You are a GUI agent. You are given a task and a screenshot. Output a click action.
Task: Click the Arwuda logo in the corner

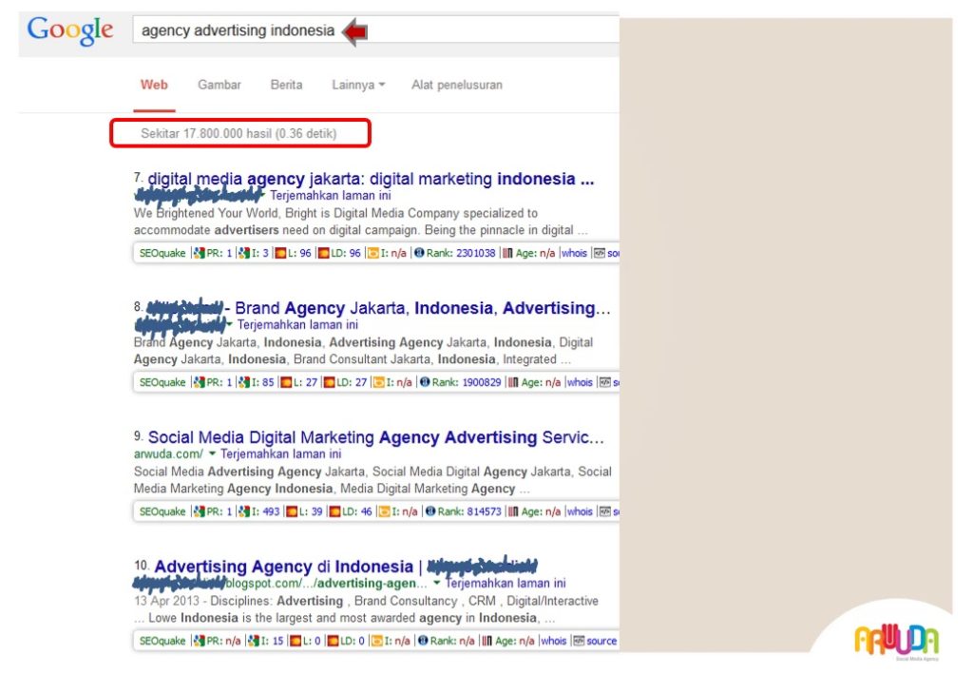[896, 643]
